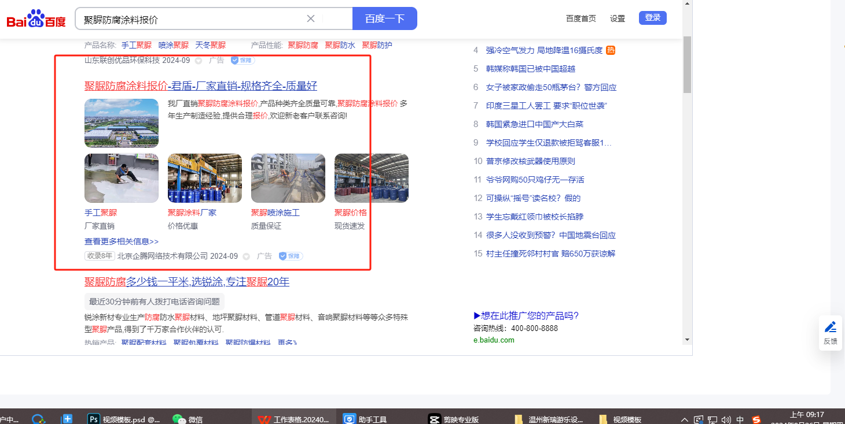Open 剪映专业版 from the taskbar
This screenshot has height=424, width=845.
(x=453, y=419)
